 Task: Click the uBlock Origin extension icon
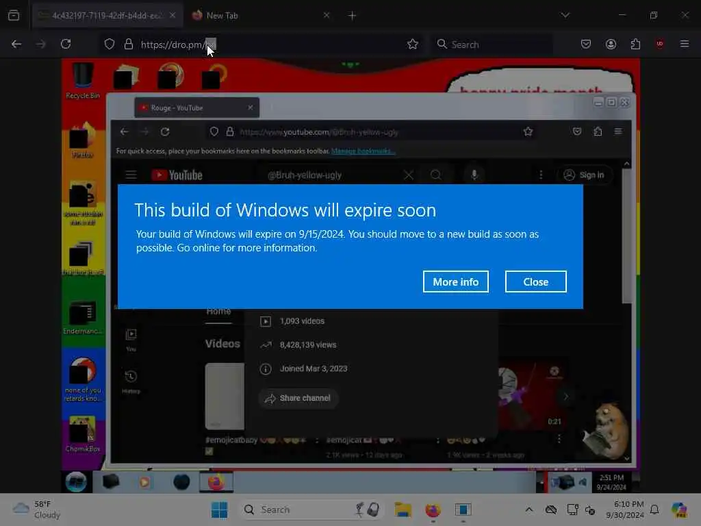660,45
